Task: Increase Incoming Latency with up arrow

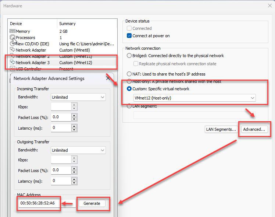Action: coord(74,126)
